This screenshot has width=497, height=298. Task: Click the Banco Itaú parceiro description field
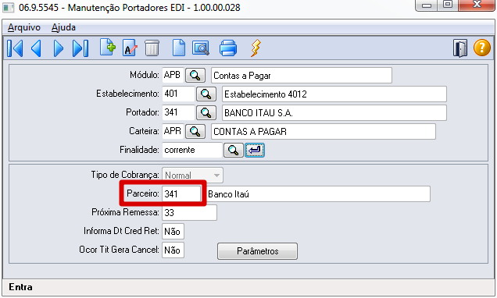click(x=318, y=194)
